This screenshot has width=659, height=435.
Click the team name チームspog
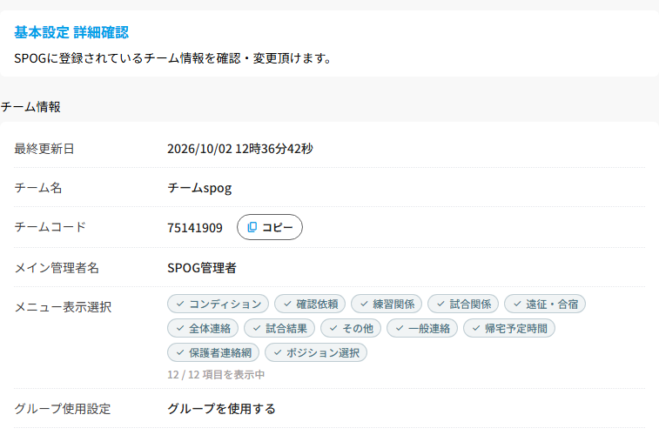[x=199, y=188]
